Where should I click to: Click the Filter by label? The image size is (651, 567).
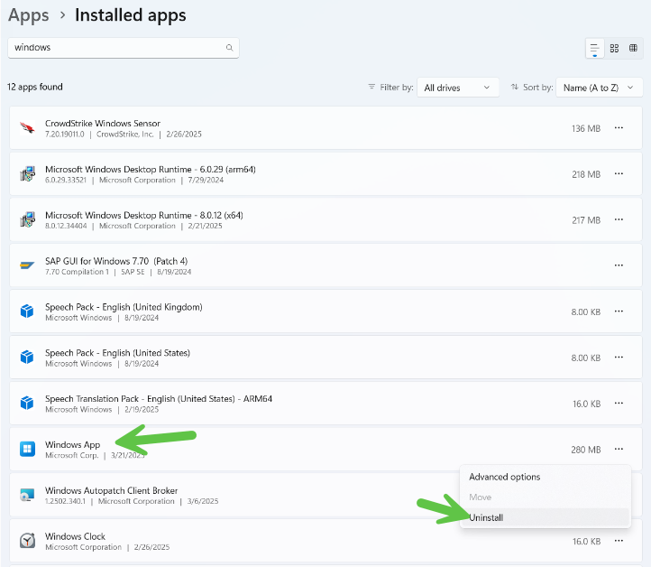[397, 88]
